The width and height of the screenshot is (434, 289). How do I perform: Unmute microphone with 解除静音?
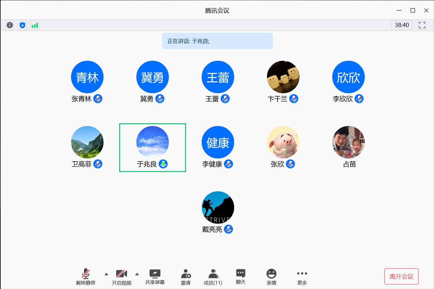(x=86, y=277)
